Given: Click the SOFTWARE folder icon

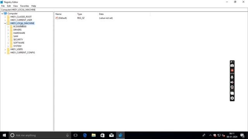Looking at the screenshot, I should pos(11,43).
